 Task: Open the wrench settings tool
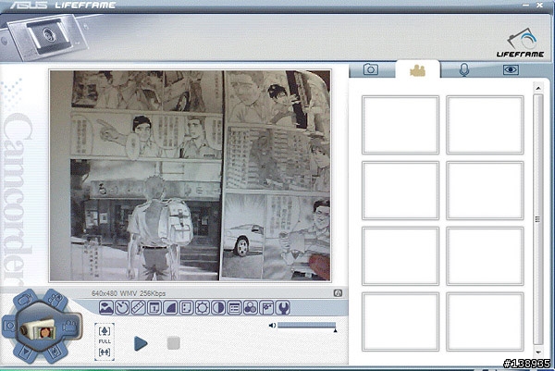[282, 308]
